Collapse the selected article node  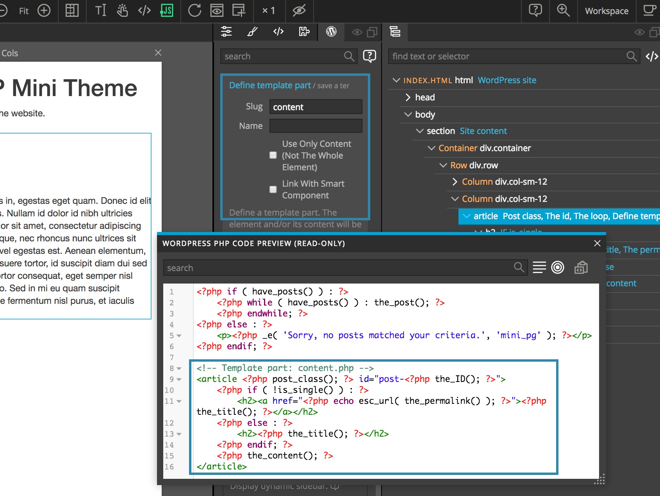coord(466,216)
